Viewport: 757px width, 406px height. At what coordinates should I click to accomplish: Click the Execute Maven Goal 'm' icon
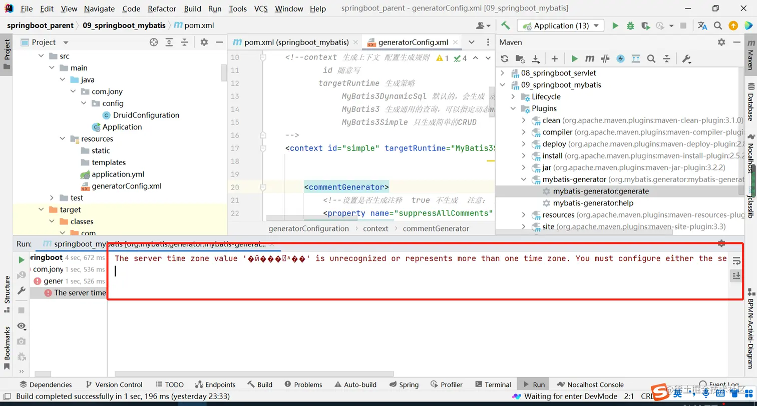tap(590, 59)
